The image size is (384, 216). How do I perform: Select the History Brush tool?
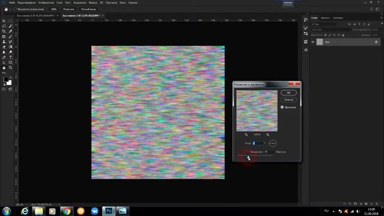[11, 41]
